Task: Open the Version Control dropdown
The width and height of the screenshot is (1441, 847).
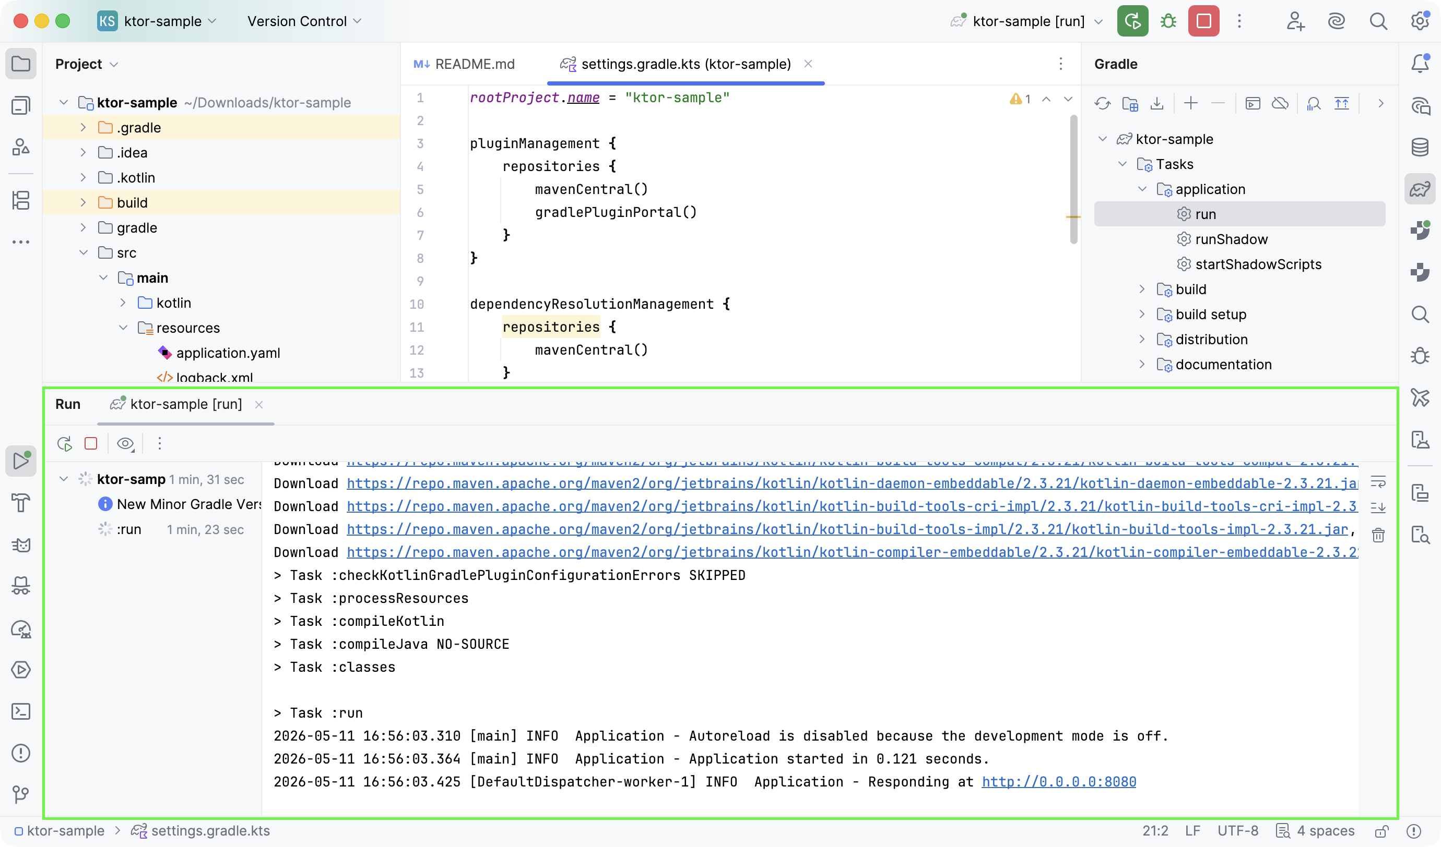Action: (x=304, y=21)
